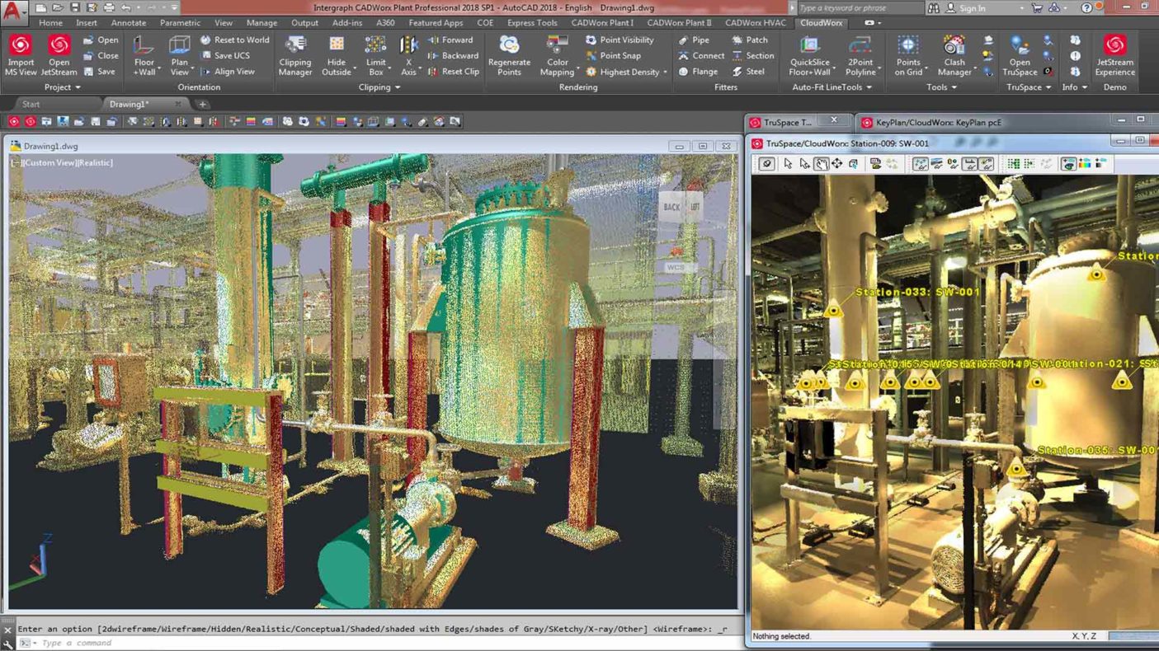
Task: Toggle the green points grid icon in TruSpace toolbar
Action: point(1013,164)
